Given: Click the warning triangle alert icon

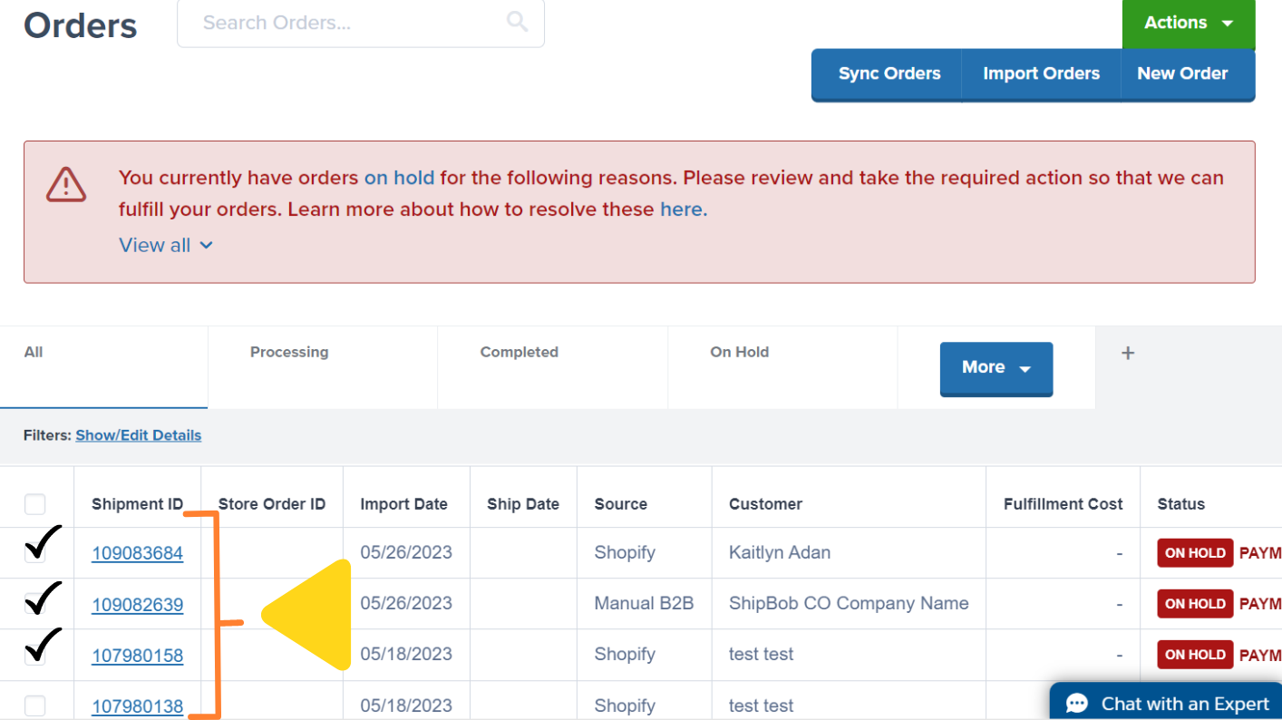Looking at the screenshot, I should click(65, 184).
